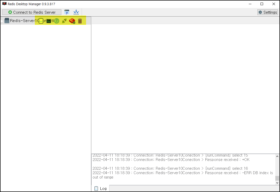Click the 'select 16' runCommand log line
This screenshot has width=280, height=192.
tap(170, 168)
